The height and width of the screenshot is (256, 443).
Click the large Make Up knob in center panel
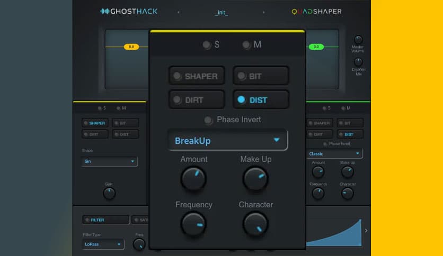pyautogui.click(x=255, y=178)
